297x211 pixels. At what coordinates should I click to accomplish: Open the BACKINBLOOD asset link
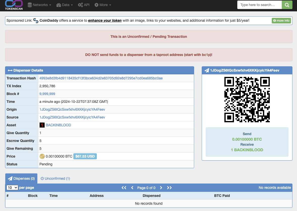click(58, 125)
